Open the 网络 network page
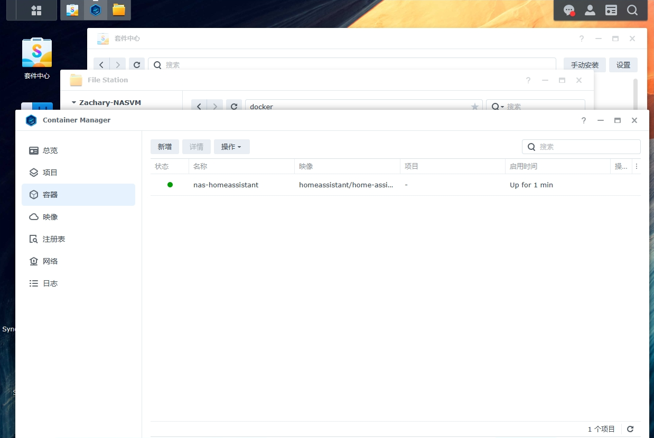The height and width of the screenshot is (438, 654). [x=78, y=261]
